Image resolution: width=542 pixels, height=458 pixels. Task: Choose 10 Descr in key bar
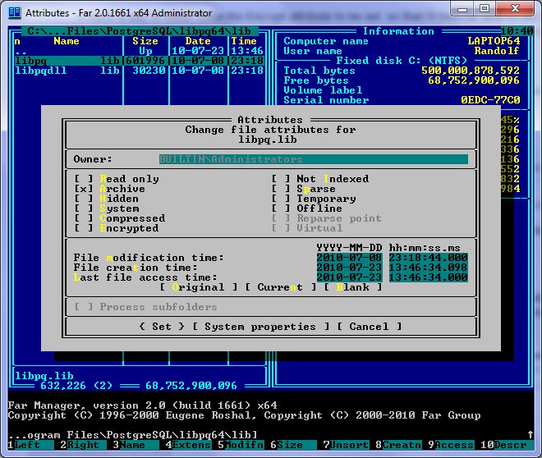(x=507, y=445)
